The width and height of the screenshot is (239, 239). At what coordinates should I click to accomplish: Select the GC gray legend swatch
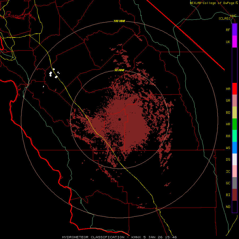234,183
